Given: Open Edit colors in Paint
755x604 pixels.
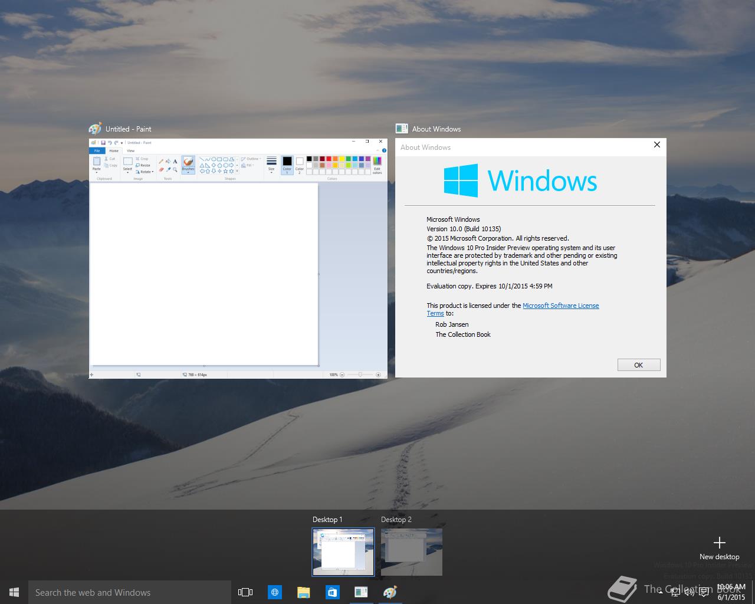Looking at the screenshot, I should (x=377, y=165).
